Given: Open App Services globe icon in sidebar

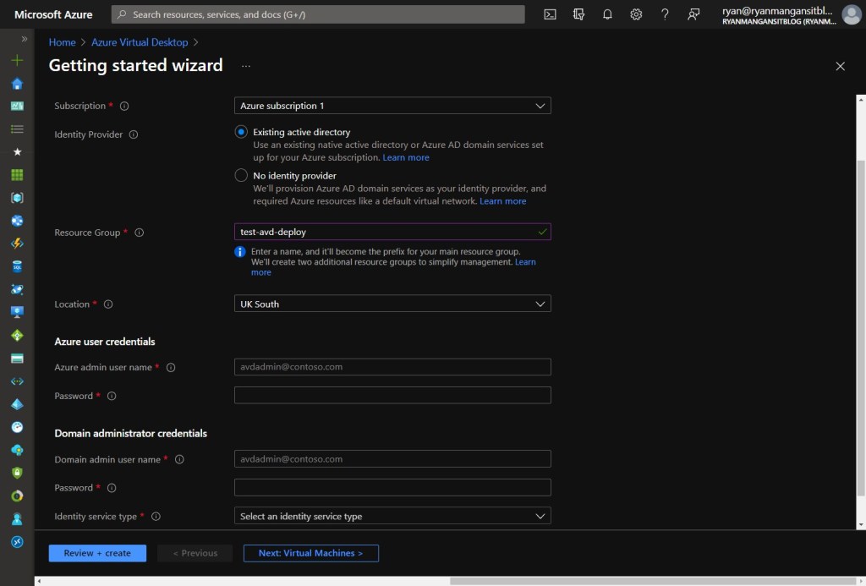Looking at the screenshot, I should tap(17, 221).
